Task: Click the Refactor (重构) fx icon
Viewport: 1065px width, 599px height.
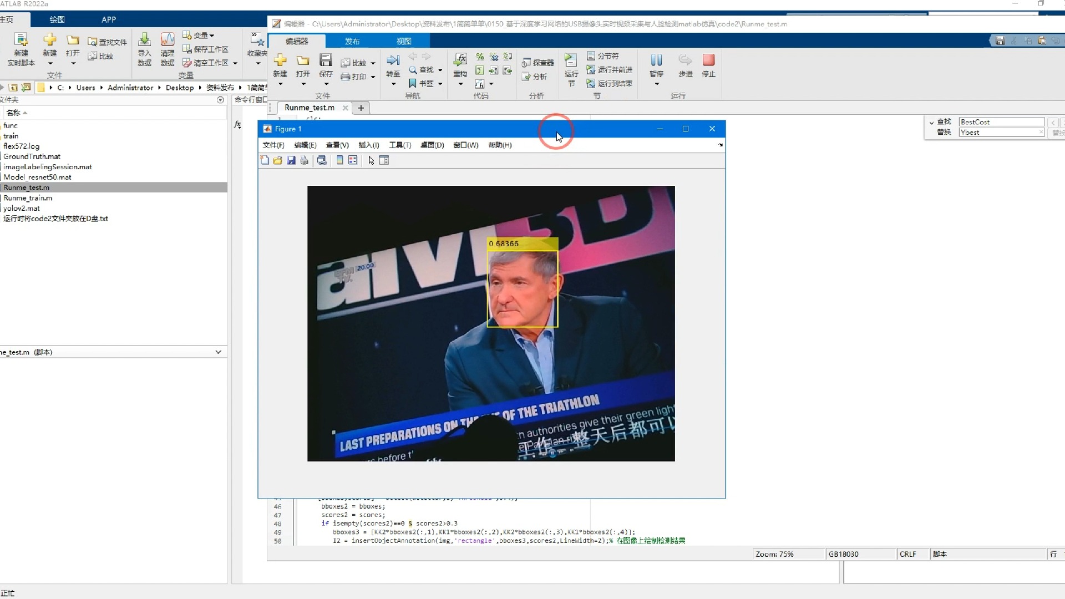Action: (x=460, y=60)
